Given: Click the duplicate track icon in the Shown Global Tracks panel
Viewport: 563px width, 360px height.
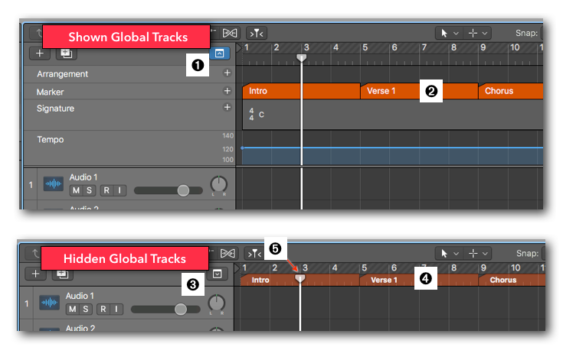Looking at the screenshot, I should coord(66,54).
